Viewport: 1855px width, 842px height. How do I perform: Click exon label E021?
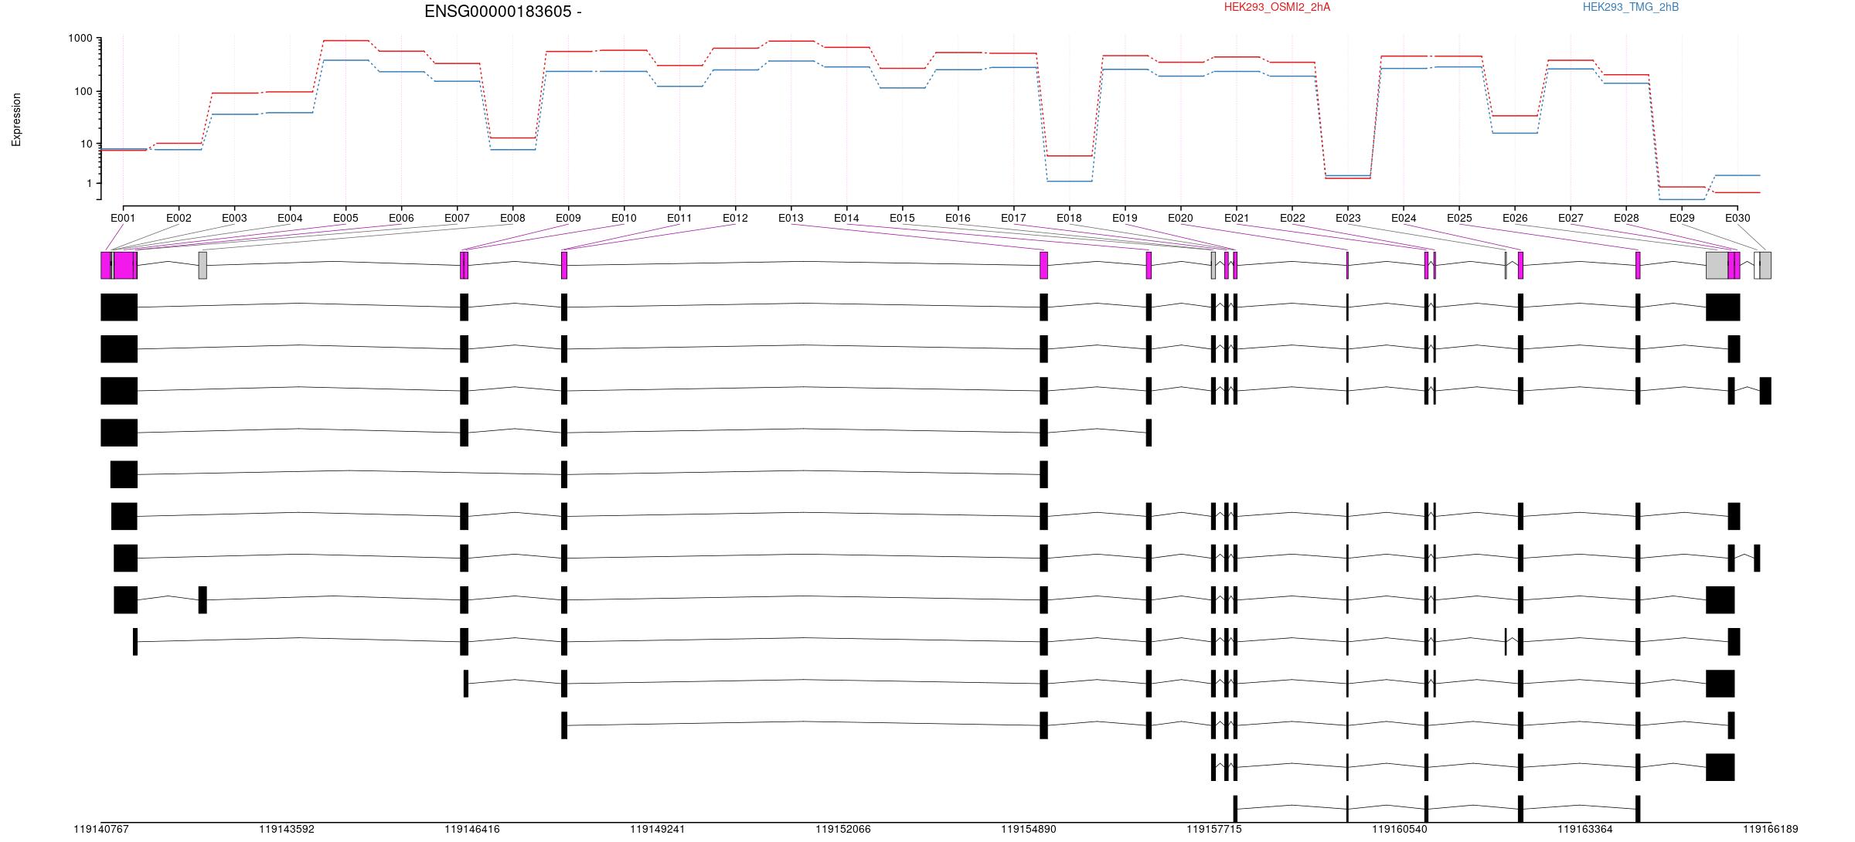pyautogui.click(x=1237, y=218)
